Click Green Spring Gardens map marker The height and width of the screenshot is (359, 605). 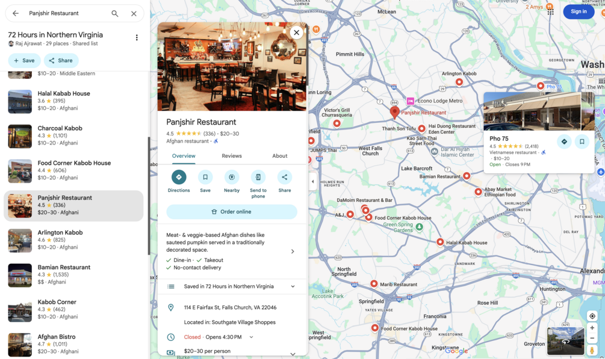[x=420, y=227]
